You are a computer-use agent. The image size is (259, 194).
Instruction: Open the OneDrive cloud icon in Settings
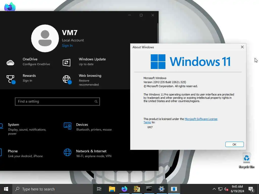[x=10, y=63]
